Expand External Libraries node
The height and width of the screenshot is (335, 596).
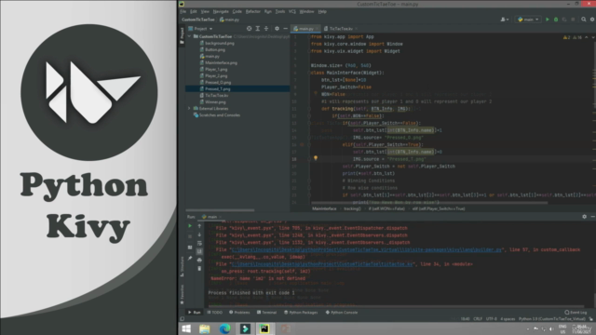pos(189,109)
